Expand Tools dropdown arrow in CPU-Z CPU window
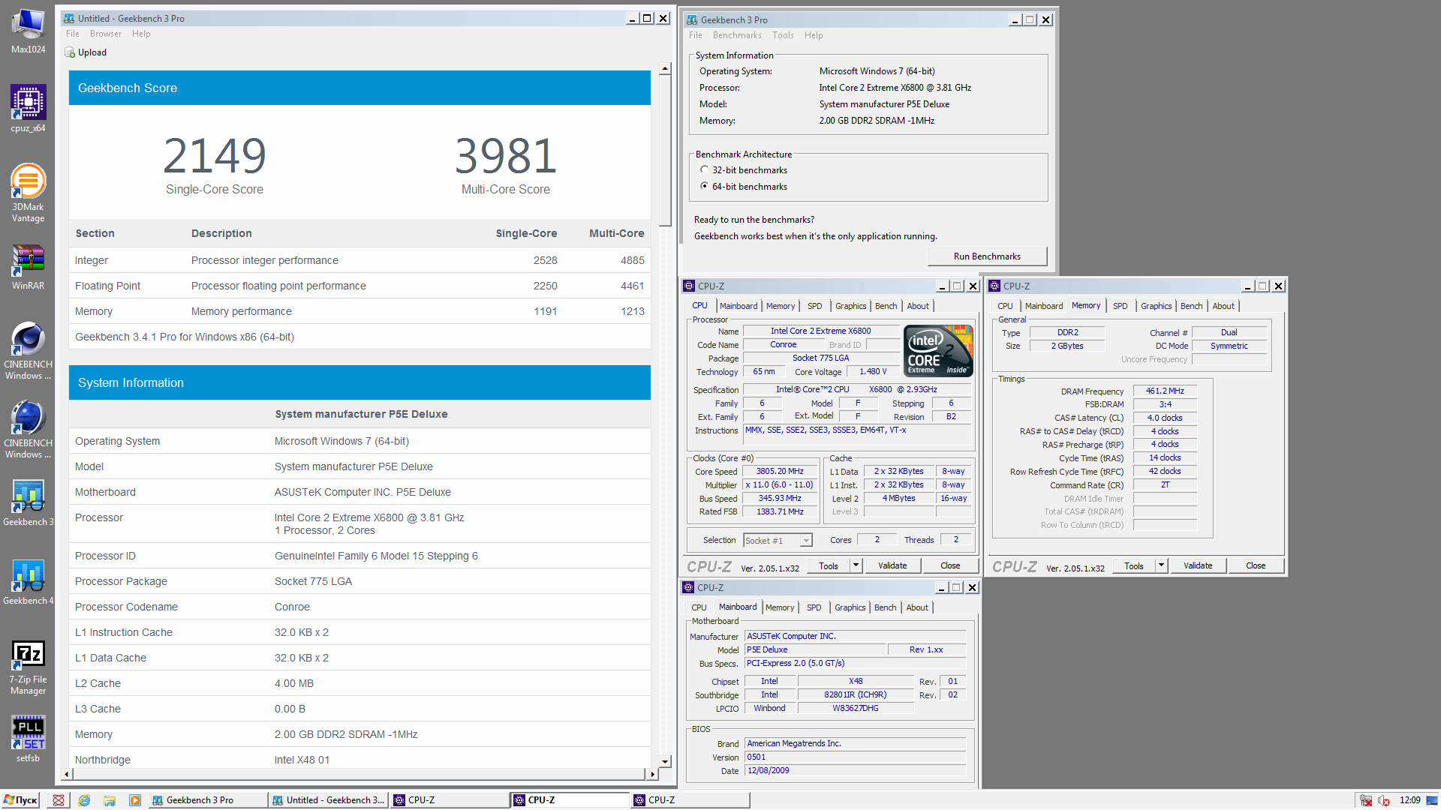This screenshot has height=810, width=1441. coord(856,565)
